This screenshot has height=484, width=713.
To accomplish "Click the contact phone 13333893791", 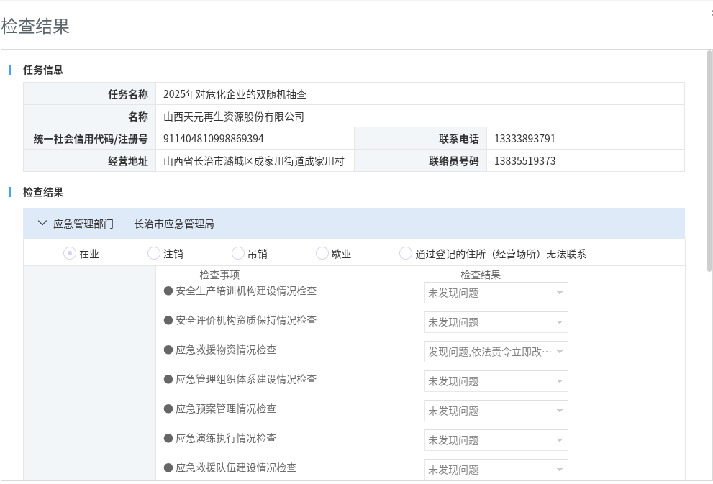I will point(525,139).
